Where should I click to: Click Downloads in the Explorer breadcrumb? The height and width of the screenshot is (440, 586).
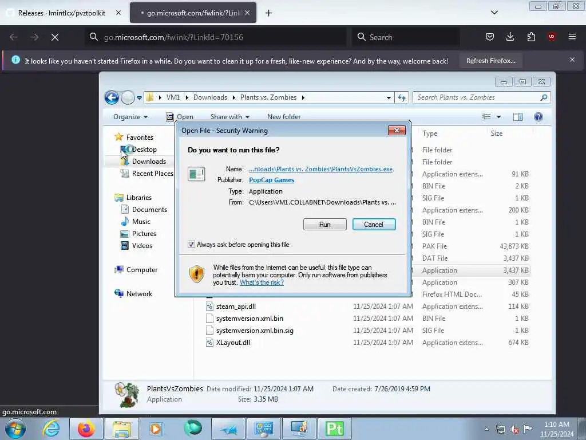210,97
